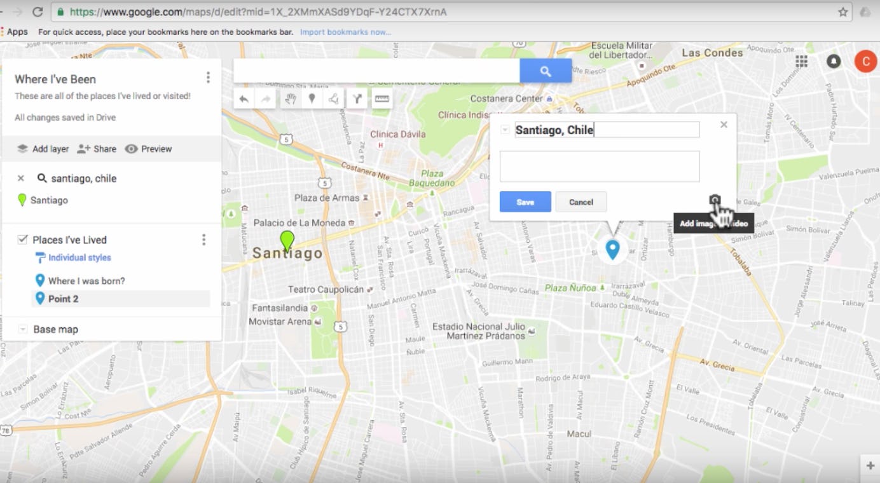Click the hand pan tool
This screenshot has width=880, height=483.
[291, 99]
